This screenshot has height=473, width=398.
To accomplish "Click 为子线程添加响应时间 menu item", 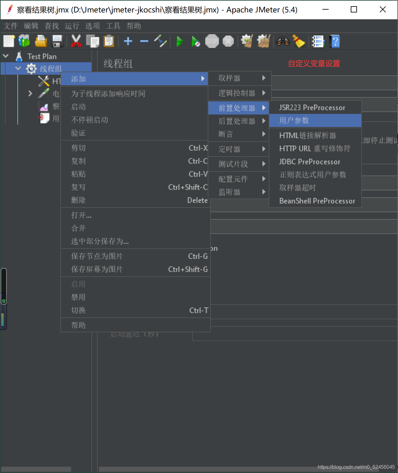I will (134, 94).
